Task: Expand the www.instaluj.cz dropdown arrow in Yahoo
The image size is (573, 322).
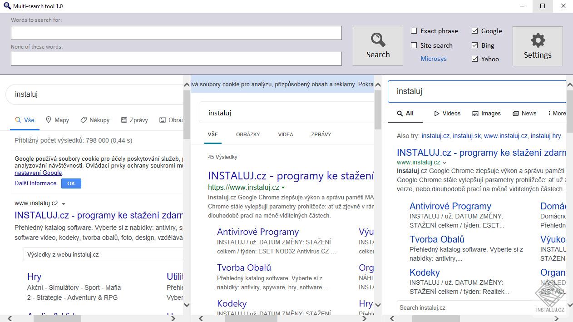Action: [x=445, y=163]
